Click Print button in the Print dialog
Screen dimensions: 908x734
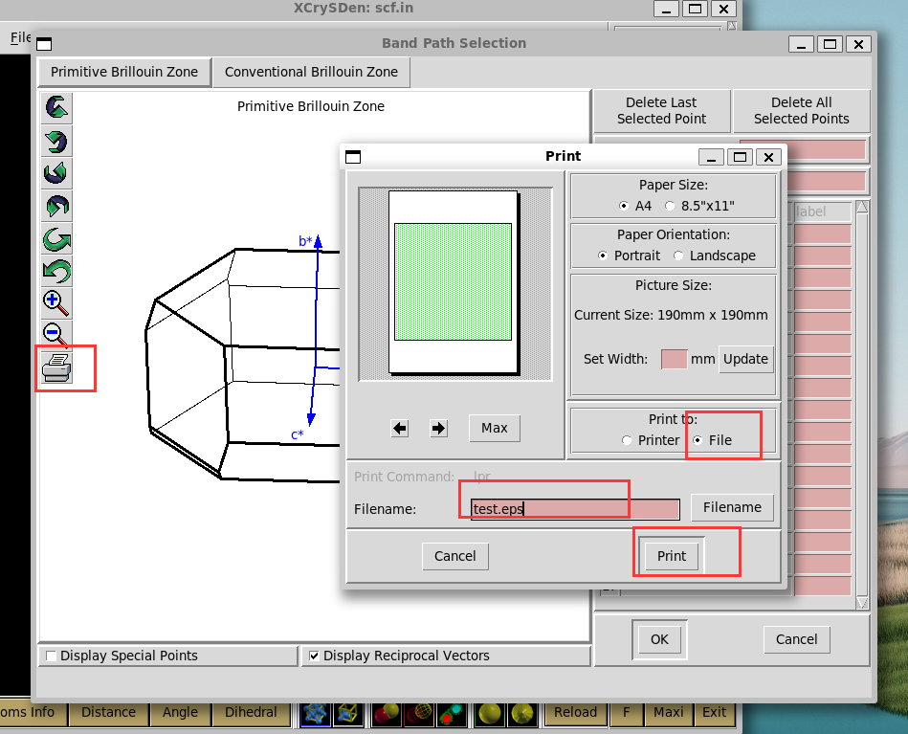pyautogui.click(x=672, y=556)
